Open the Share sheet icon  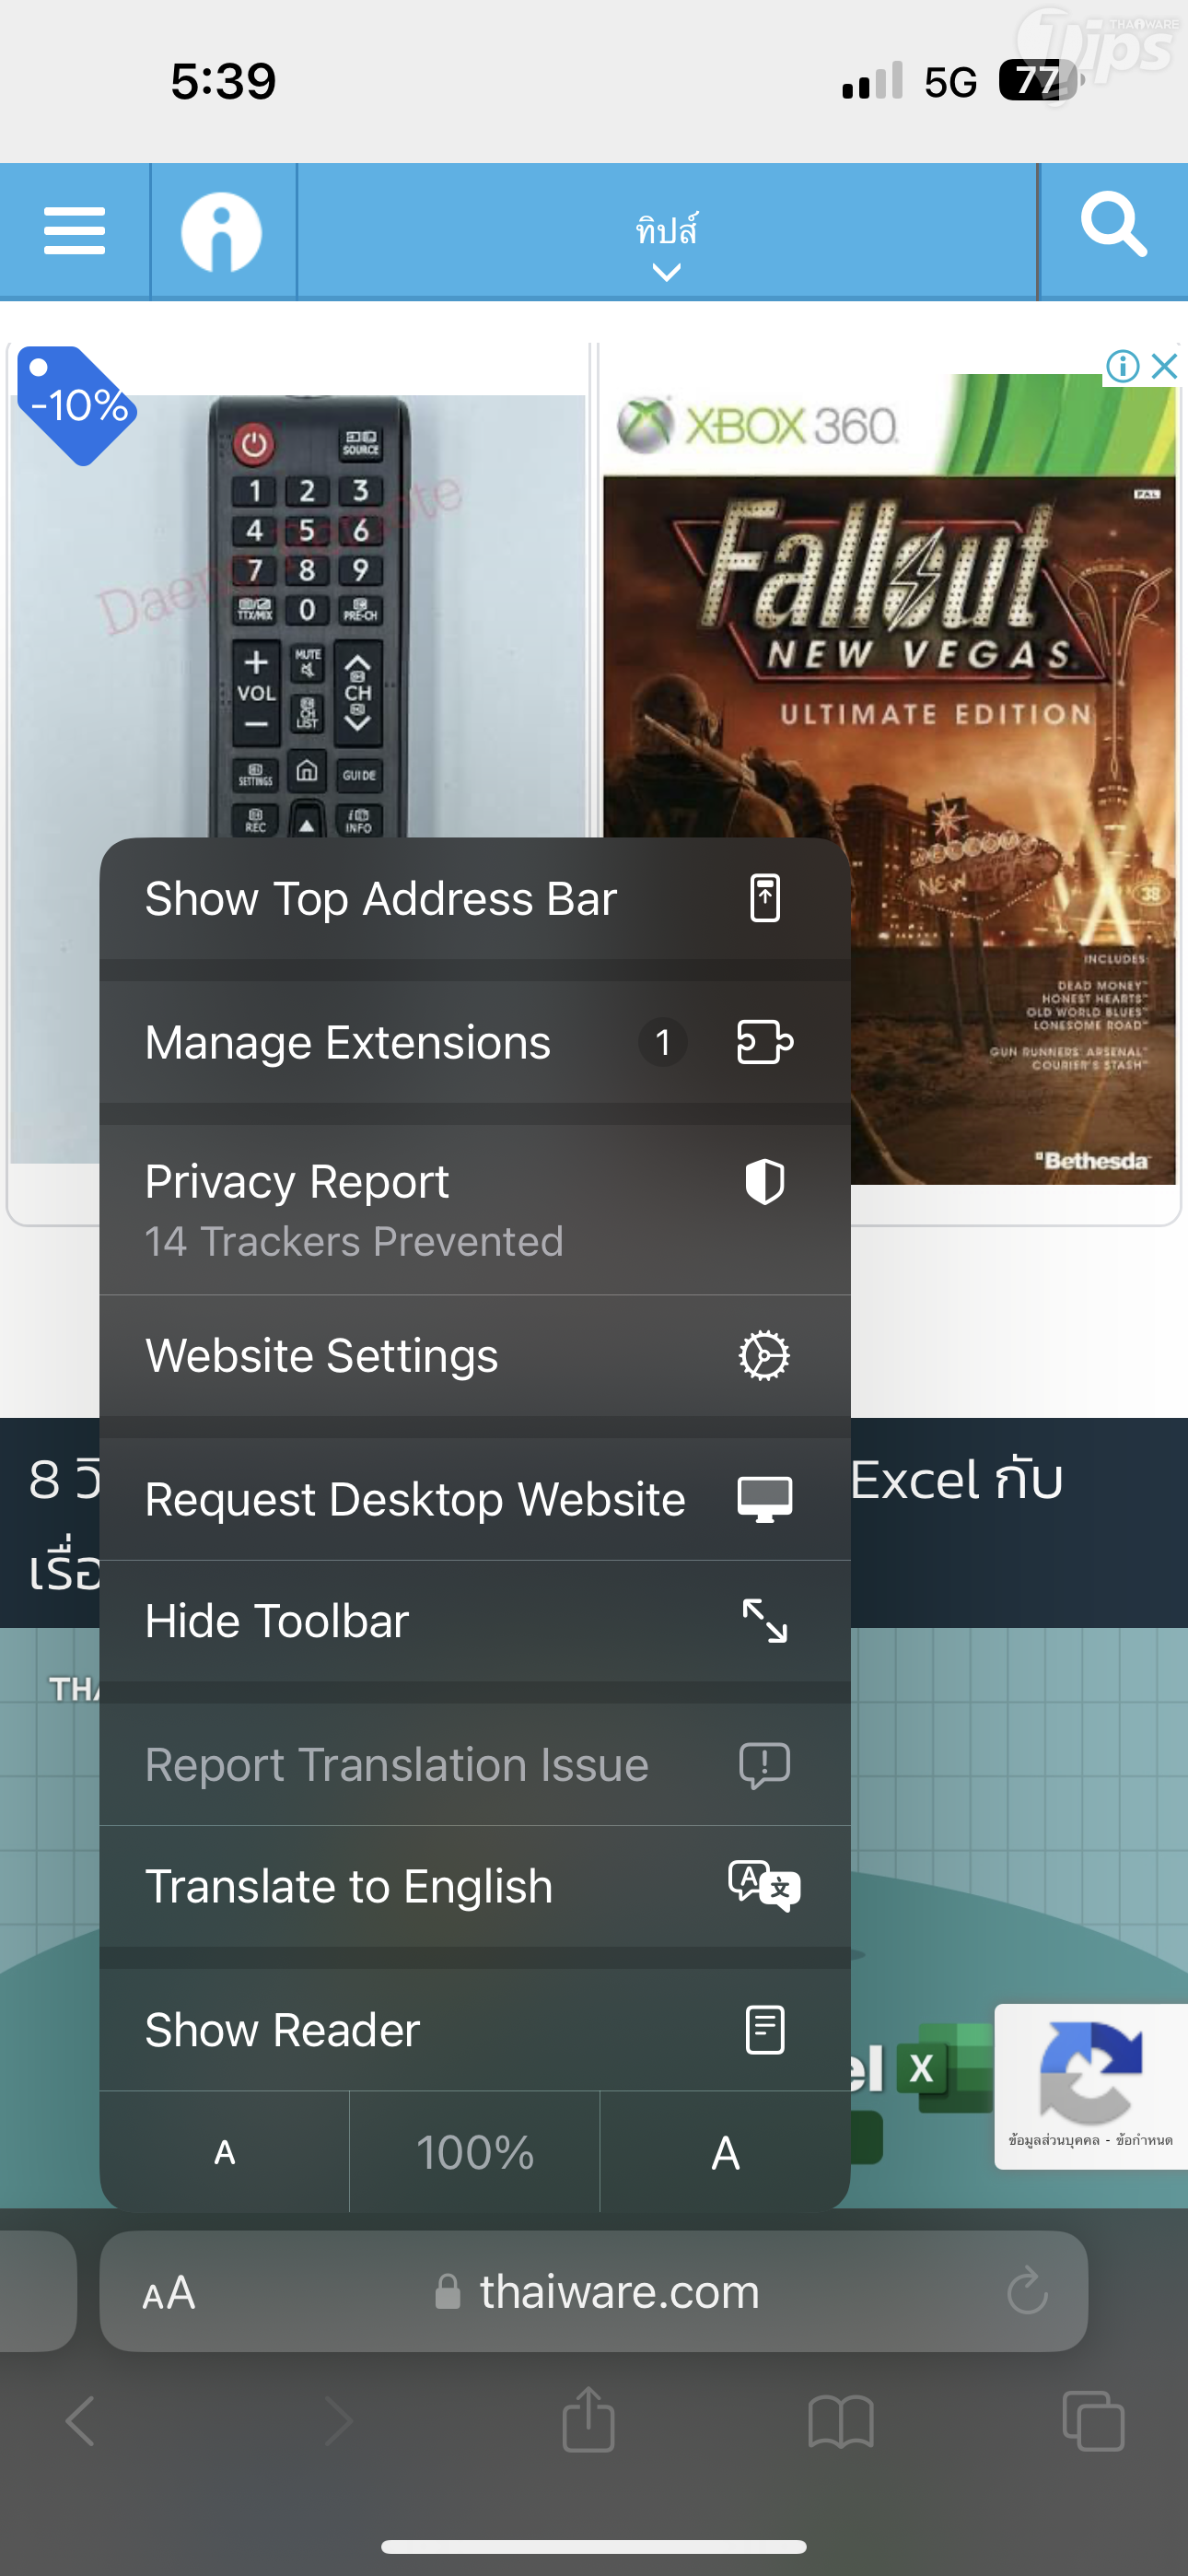click(589, 2418)
